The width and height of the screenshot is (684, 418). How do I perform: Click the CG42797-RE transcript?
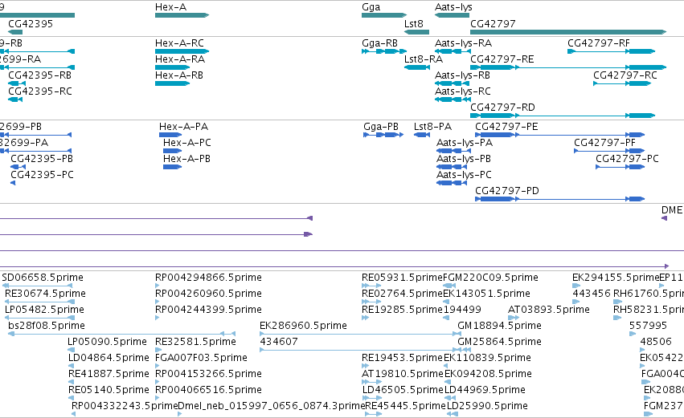pos(568,67)
